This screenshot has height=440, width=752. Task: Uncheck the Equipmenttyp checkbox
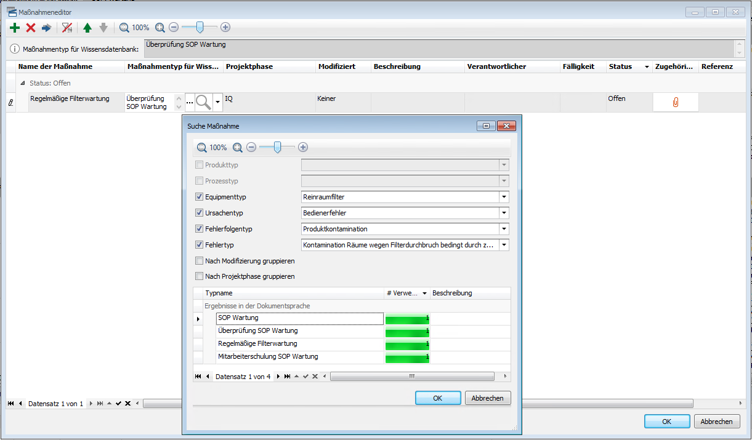pos(199,197)
